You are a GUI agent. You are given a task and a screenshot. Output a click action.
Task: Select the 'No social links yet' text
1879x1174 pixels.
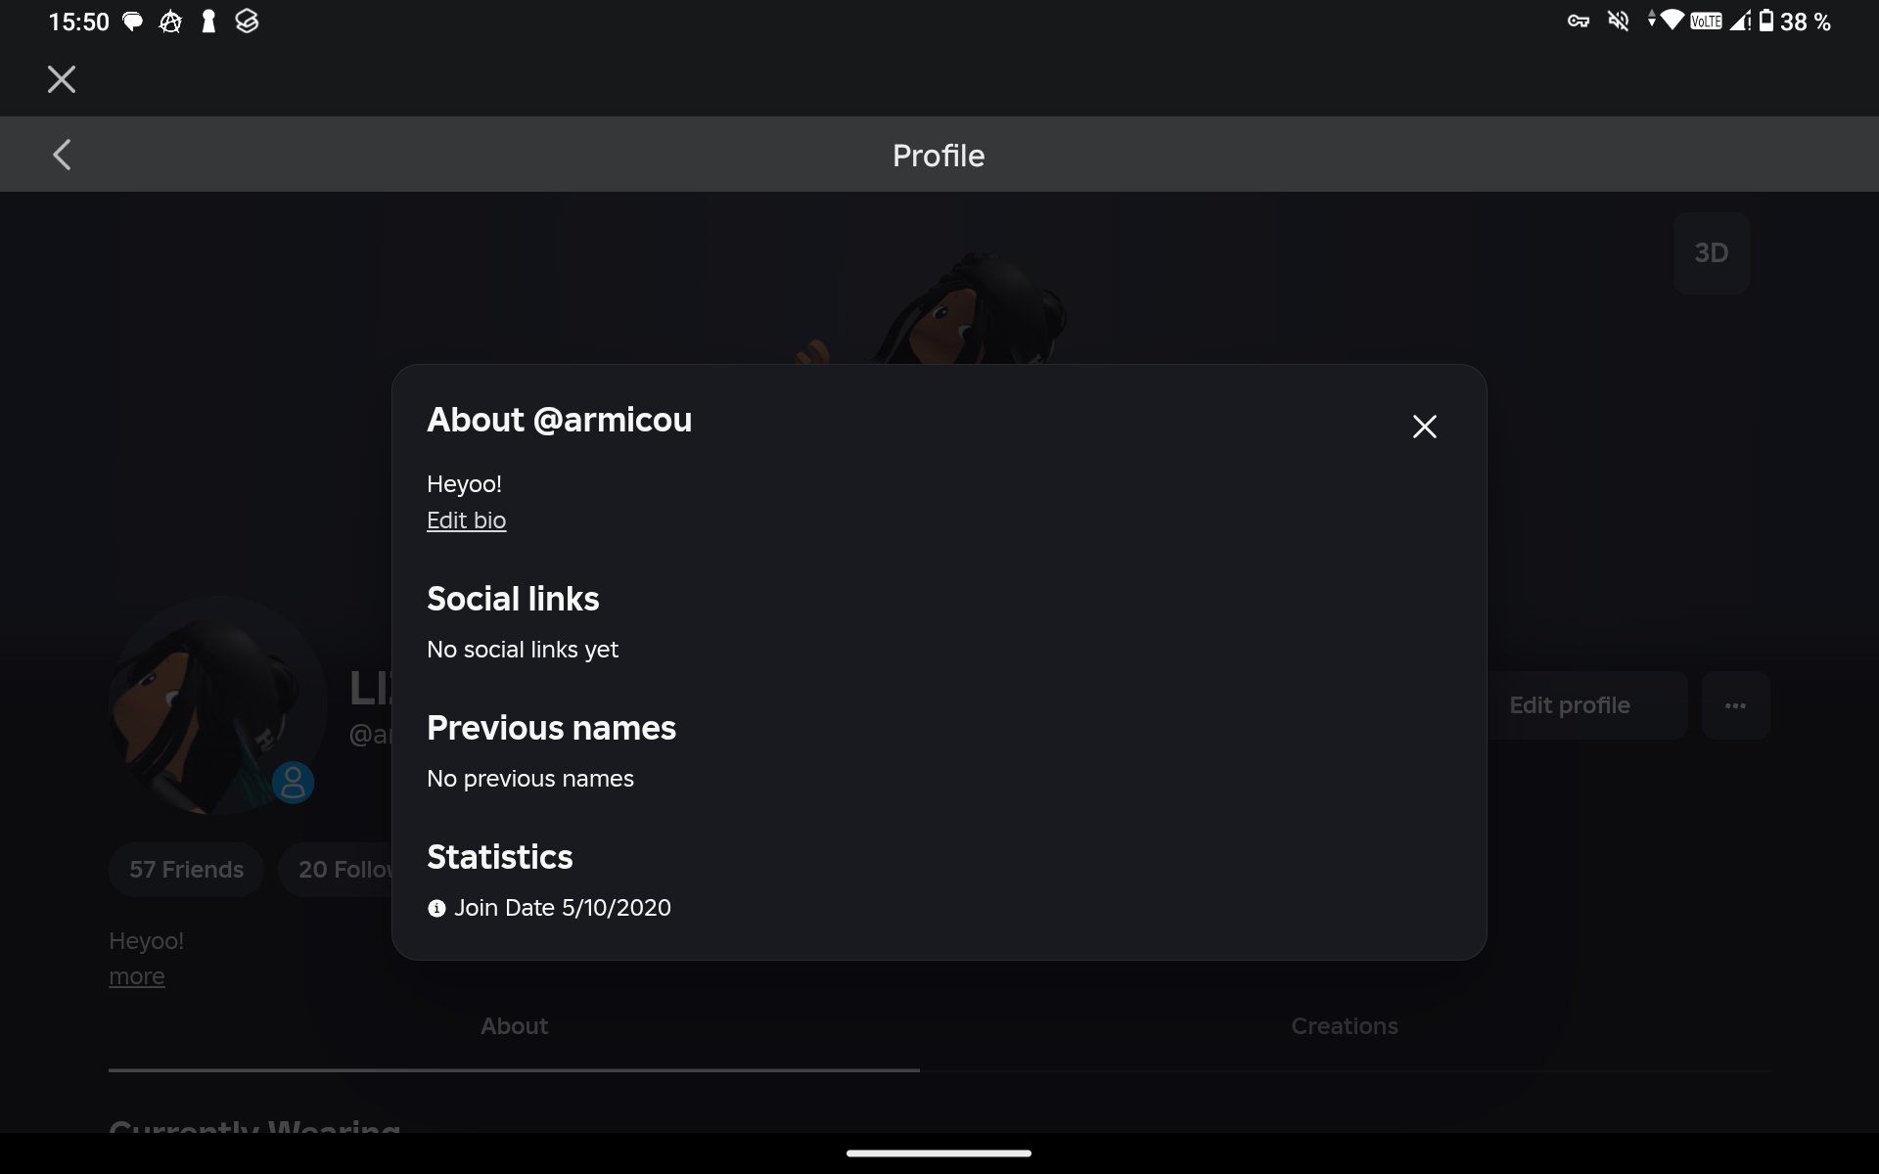[523, 650]
